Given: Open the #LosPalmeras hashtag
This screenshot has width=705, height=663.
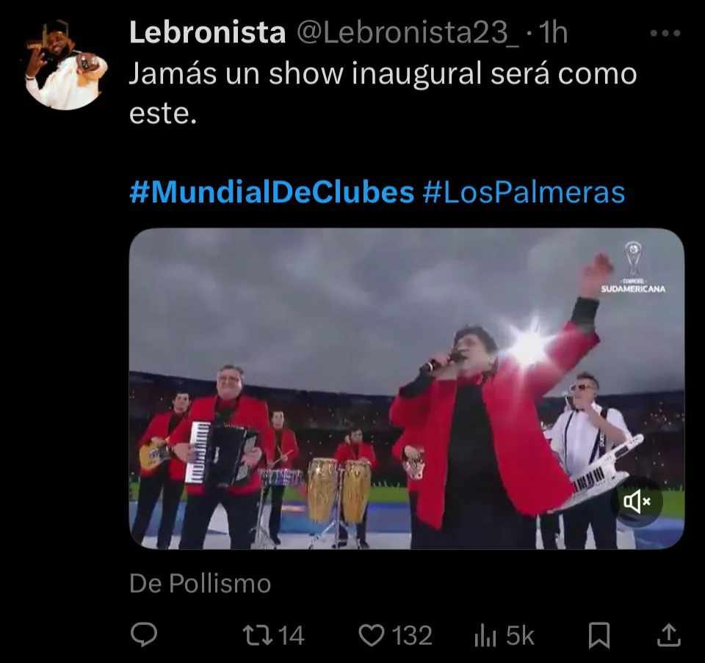Looking at the screenshot, I should pyautogui.click(x=524, y=193).
